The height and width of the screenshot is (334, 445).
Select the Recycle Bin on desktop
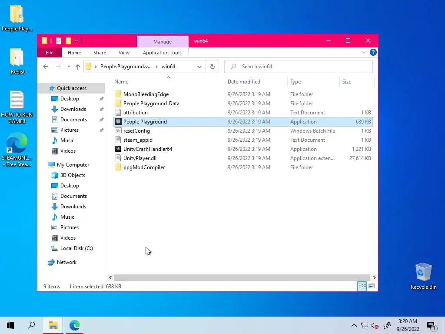423,276
